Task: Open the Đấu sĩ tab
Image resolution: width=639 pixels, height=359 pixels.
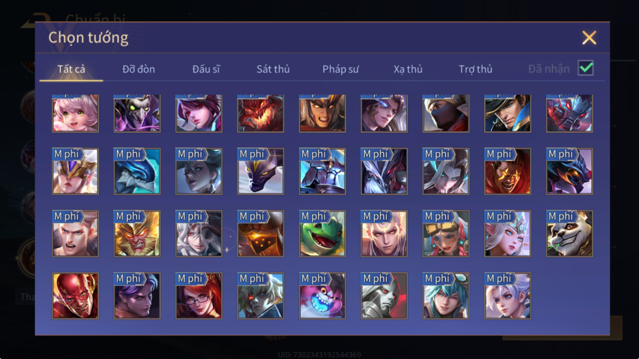Action: click(206, 69)
